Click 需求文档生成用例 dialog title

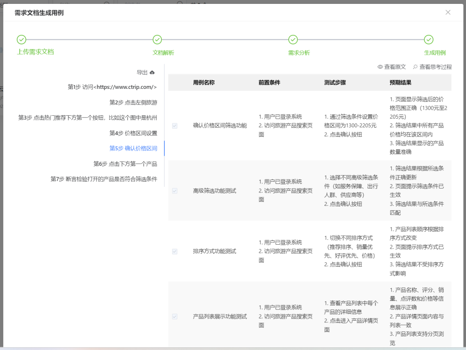[39, 13]
